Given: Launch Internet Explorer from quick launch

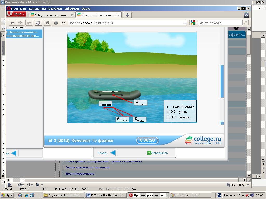Looking at the screenshot, I should pos(26,195).
